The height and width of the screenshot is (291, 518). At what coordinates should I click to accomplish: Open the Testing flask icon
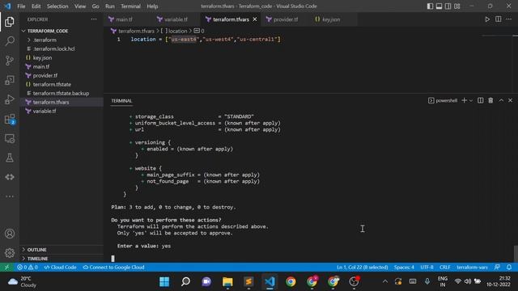click(10, 158)
